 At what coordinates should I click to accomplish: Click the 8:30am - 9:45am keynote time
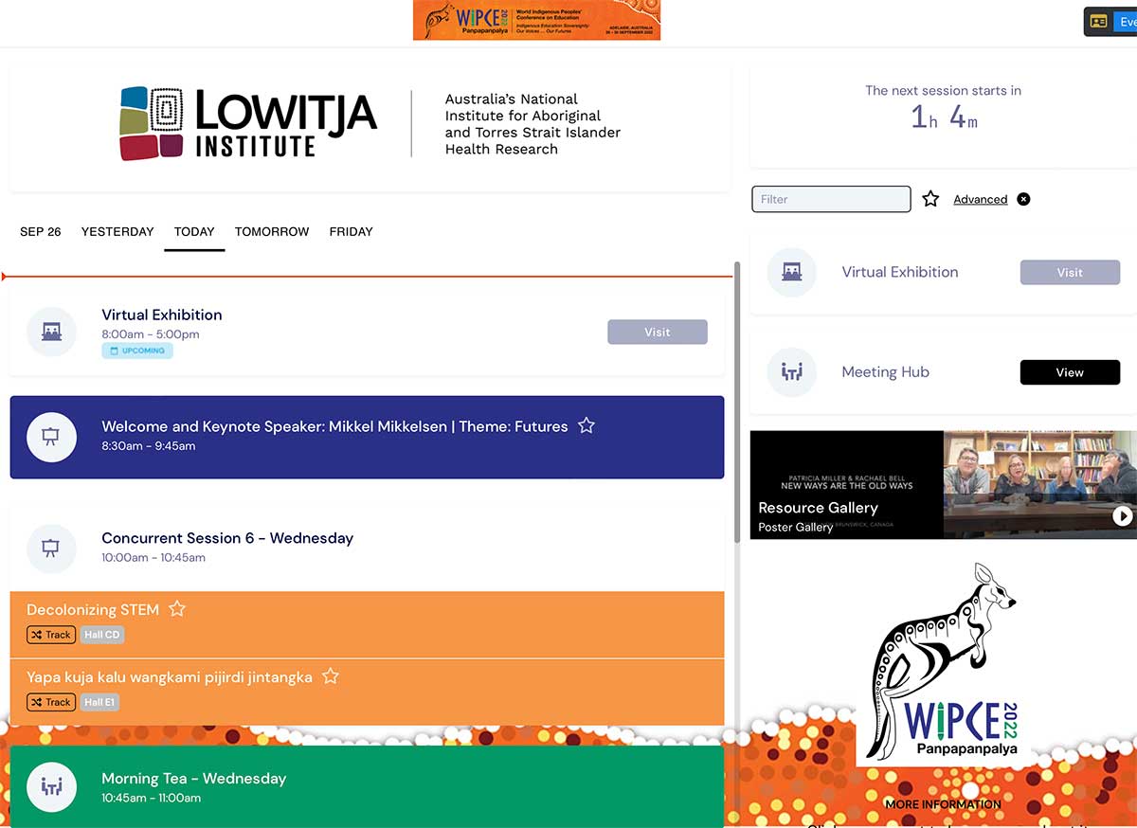click(x=149, y=446)
